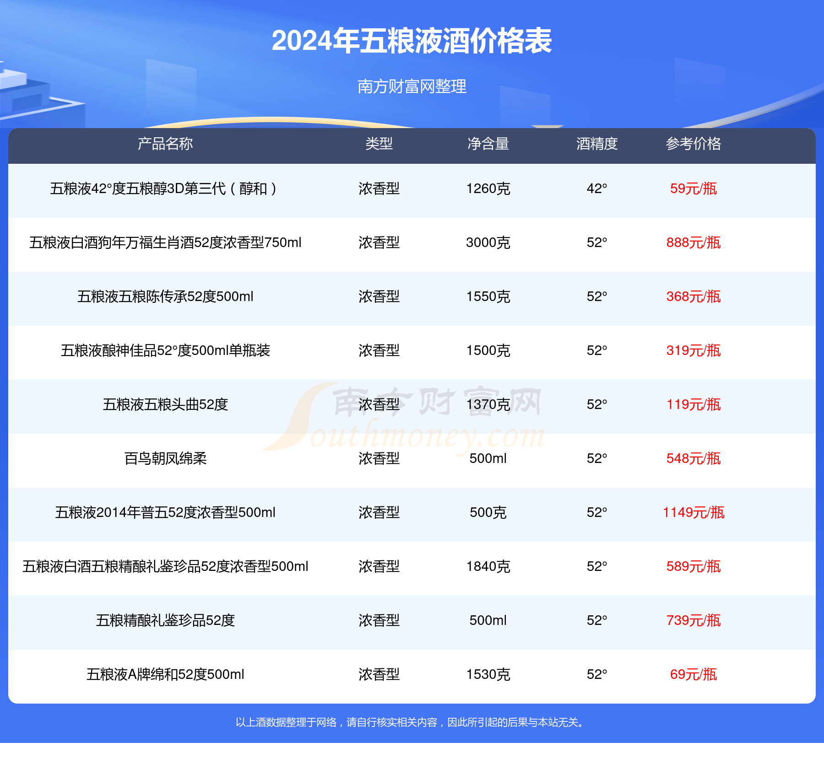The height and width of the screenshot is (764, 824).
Task: Click the 1149元/瓶 price
Action: [x=694, y=512]
